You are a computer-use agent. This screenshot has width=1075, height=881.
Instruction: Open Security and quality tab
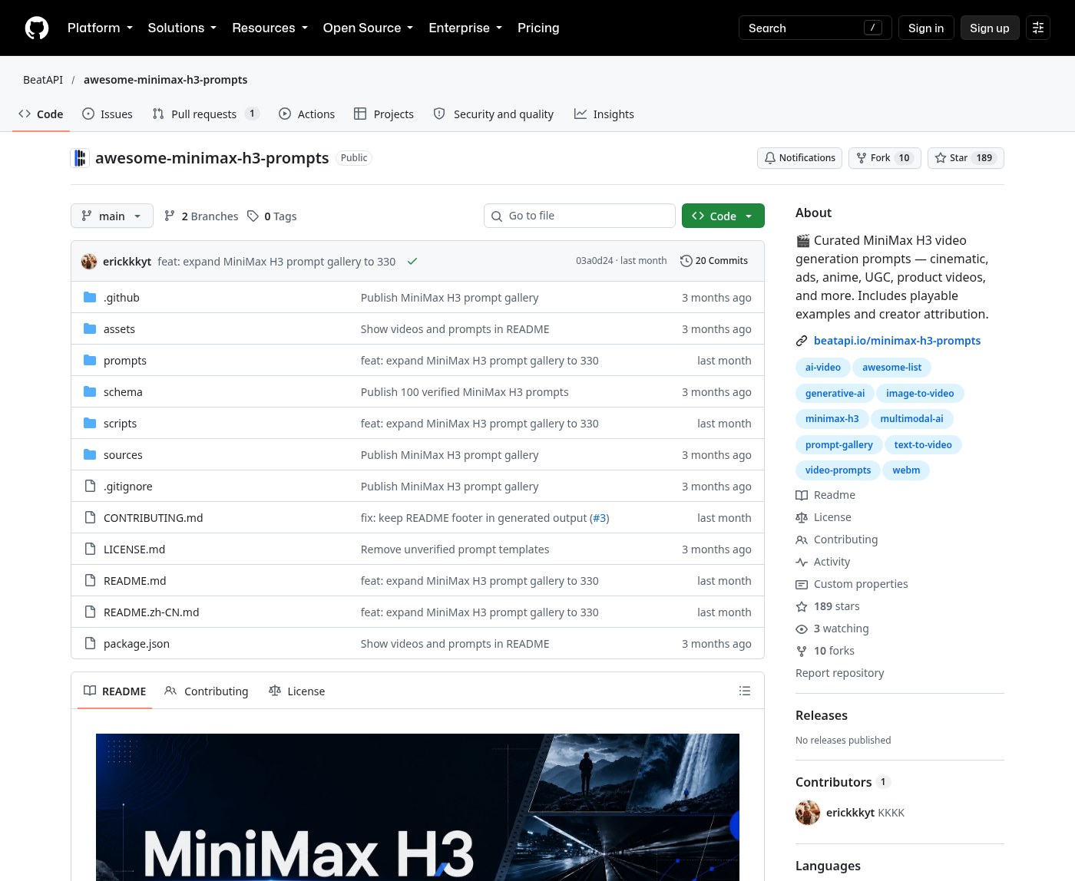494,114
